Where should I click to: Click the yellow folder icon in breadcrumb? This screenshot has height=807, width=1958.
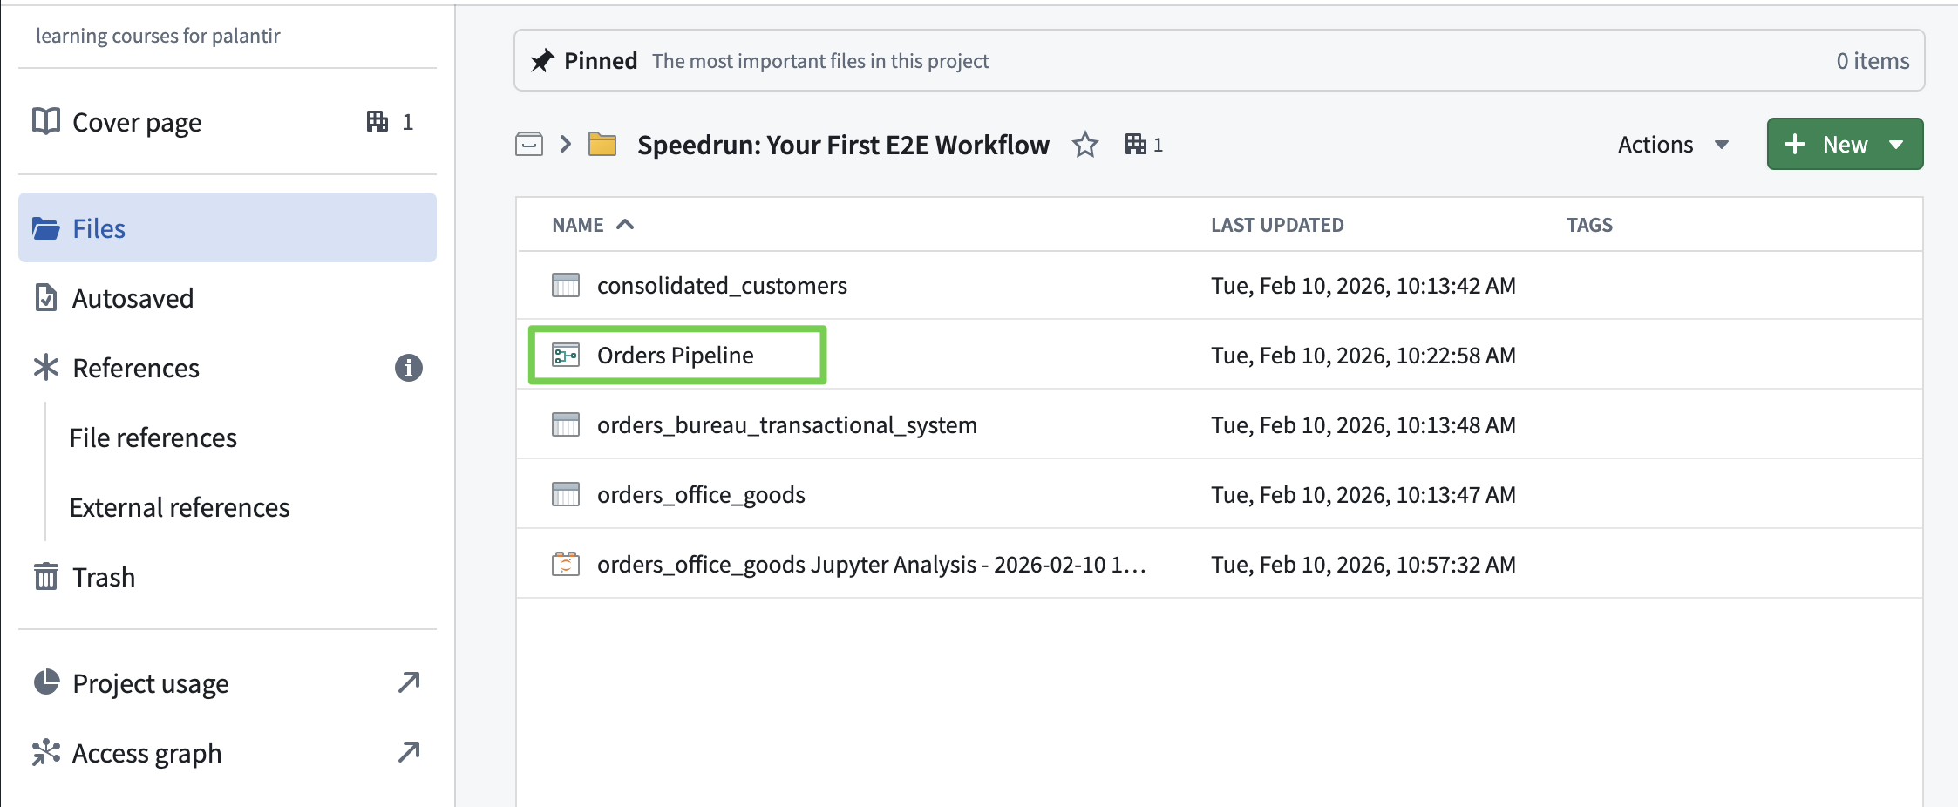click(x=602, y=145)
